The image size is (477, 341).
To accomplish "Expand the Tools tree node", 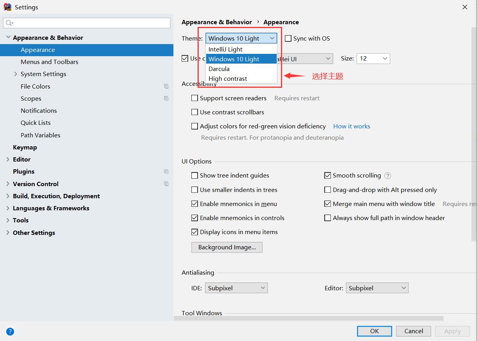I will click(x=8, y=220).
